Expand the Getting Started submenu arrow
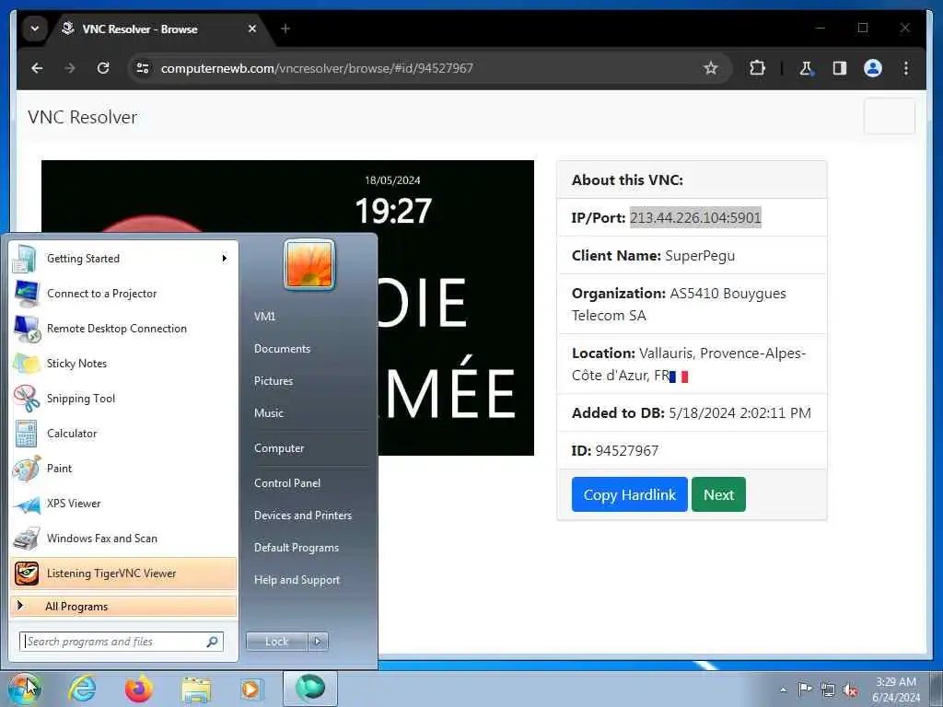The height and width of the screenshot is (707, 943). [225, 259]
